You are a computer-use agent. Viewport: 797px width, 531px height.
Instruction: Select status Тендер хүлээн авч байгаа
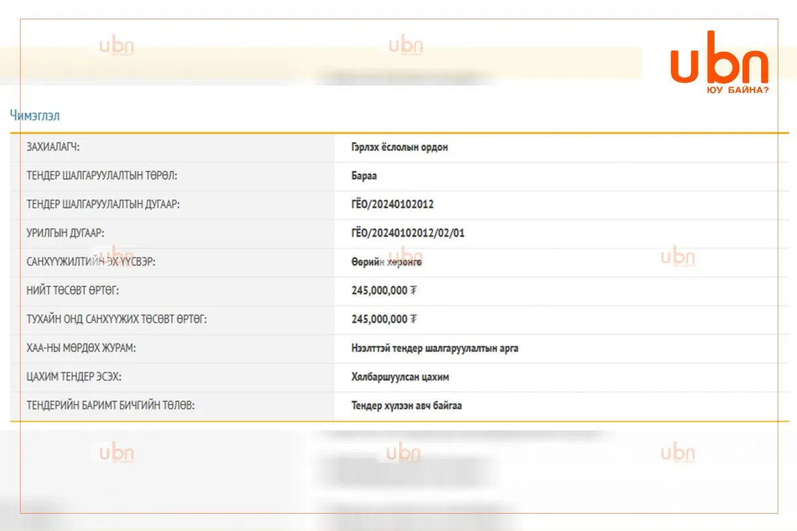tap(406, 406)
